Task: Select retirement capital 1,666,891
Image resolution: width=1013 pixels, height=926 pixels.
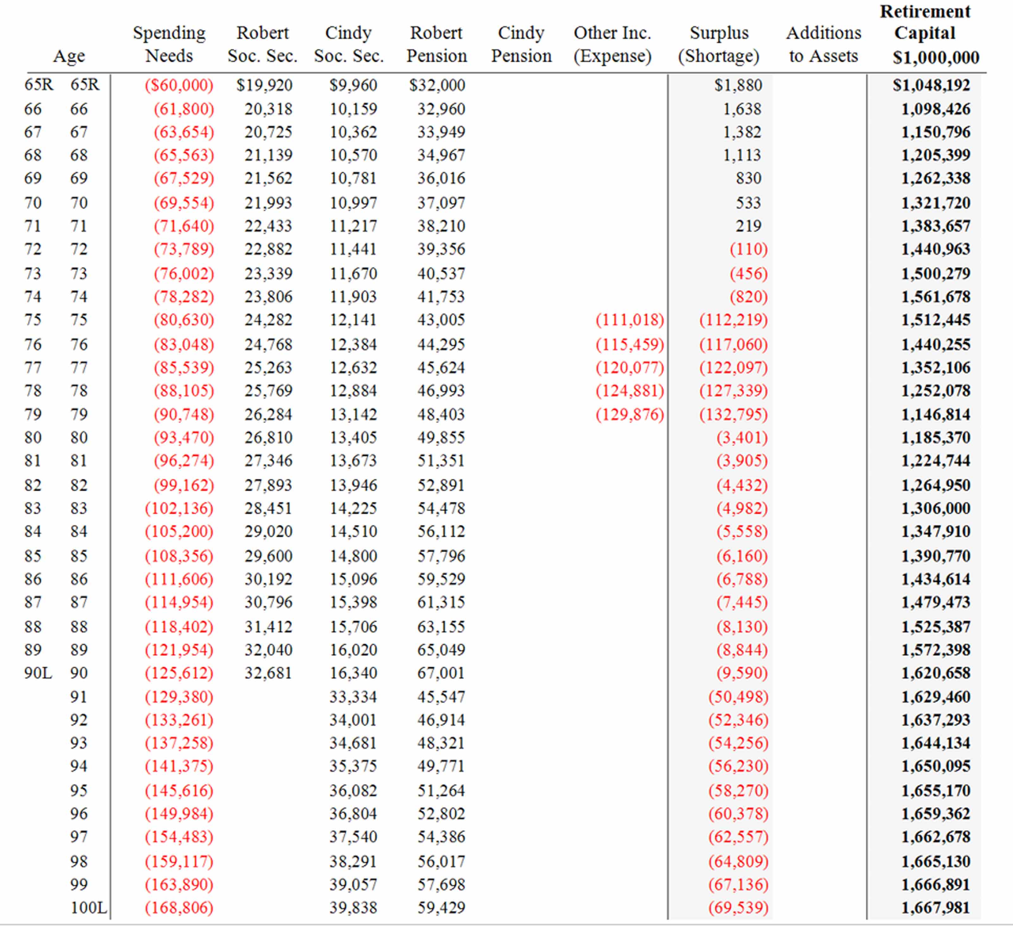Action: pyautogui.click(x=936, y=885)
